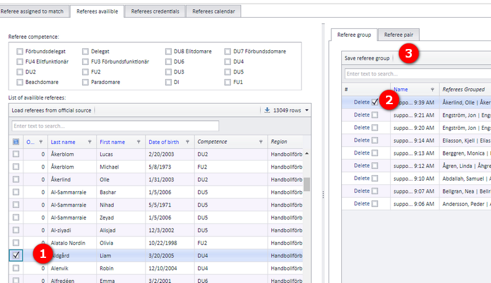Open the filter icon for the O... column
Screen dimensions: 491x283
tap(41, 142)
